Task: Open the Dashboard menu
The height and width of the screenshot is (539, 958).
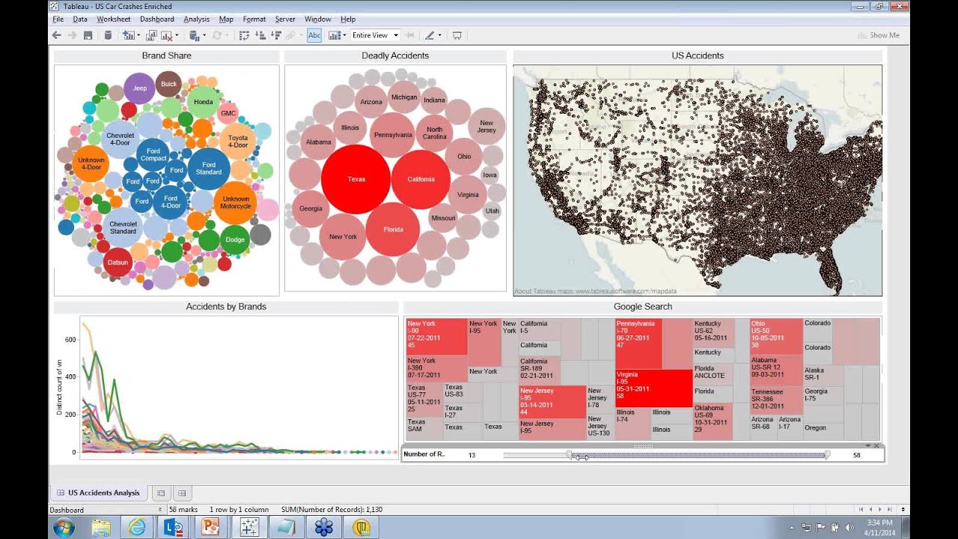Action: (156, 19)
